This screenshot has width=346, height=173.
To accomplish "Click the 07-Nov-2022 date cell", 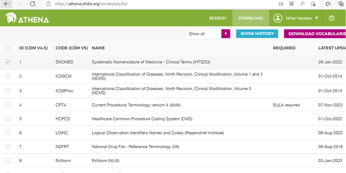I will [x=330, y=105].
